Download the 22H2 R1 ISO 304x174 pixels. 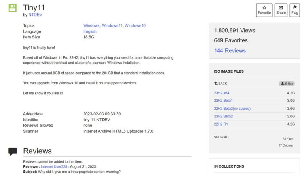coord(221,124)
